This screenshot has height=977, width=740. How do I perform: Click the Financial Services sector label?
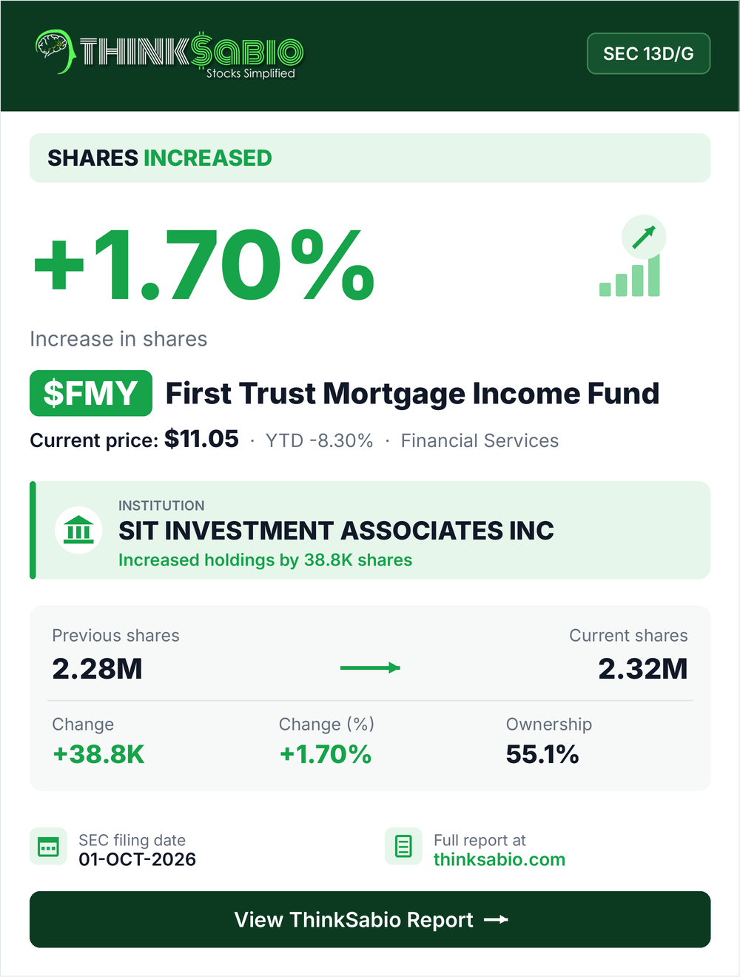pos(480,440)
